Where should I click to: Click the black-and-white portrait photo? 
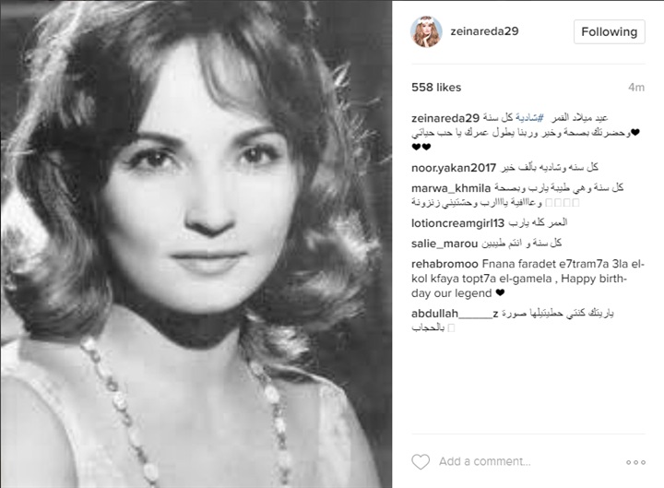[196, 244]
